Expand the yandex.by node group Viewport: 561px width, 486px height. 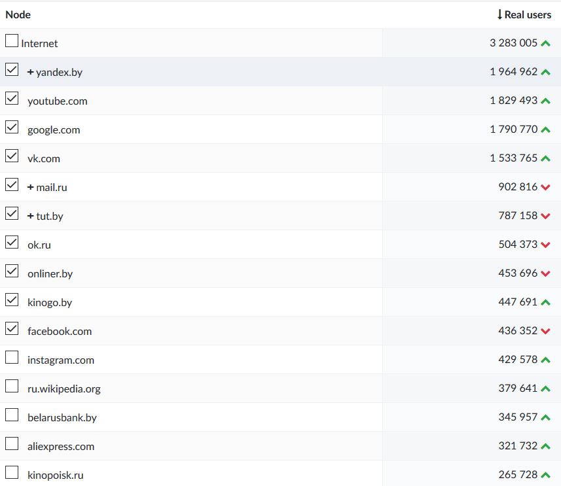click(31, 72)
